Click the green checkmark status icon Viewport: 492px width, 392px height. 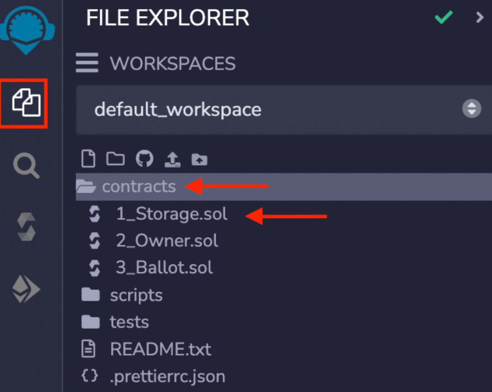[x=444, y=17]
